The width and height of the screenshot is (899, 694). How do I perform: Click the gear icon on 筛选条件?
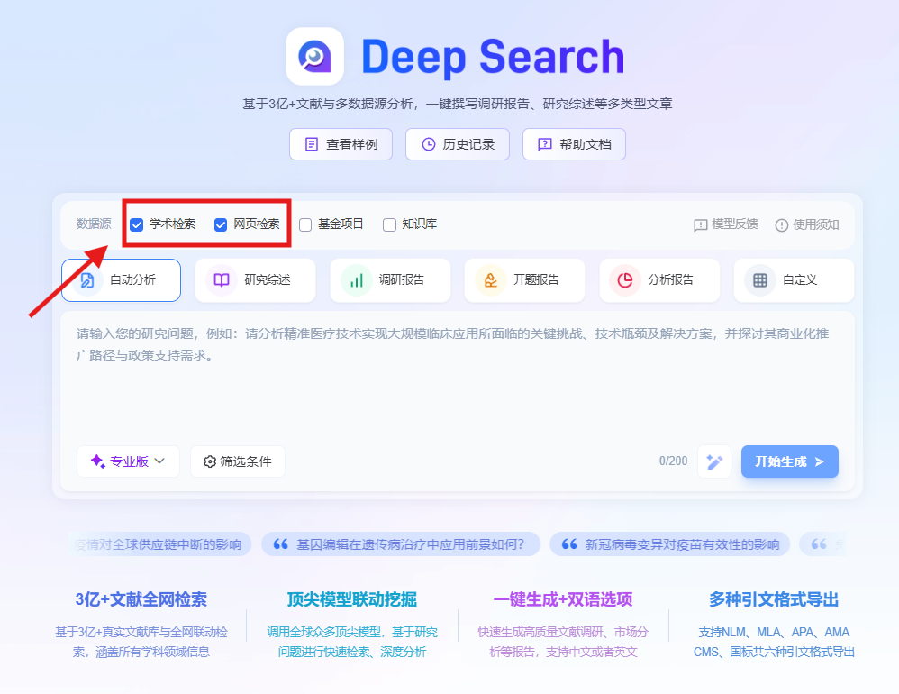210,461
